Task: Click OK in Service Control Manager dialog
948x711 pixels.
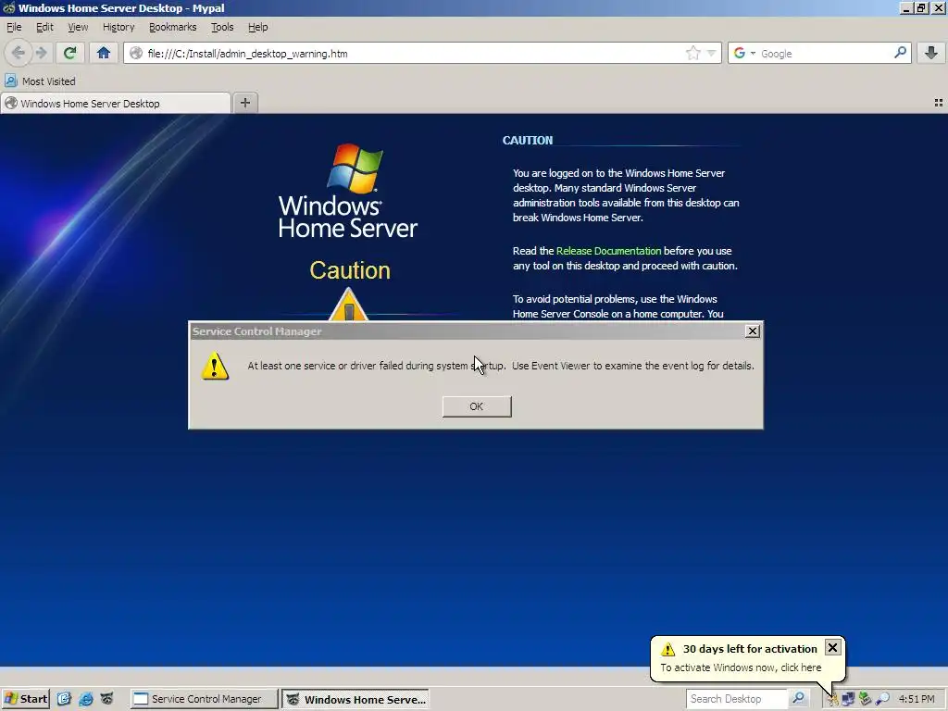Action: [477, 406]
